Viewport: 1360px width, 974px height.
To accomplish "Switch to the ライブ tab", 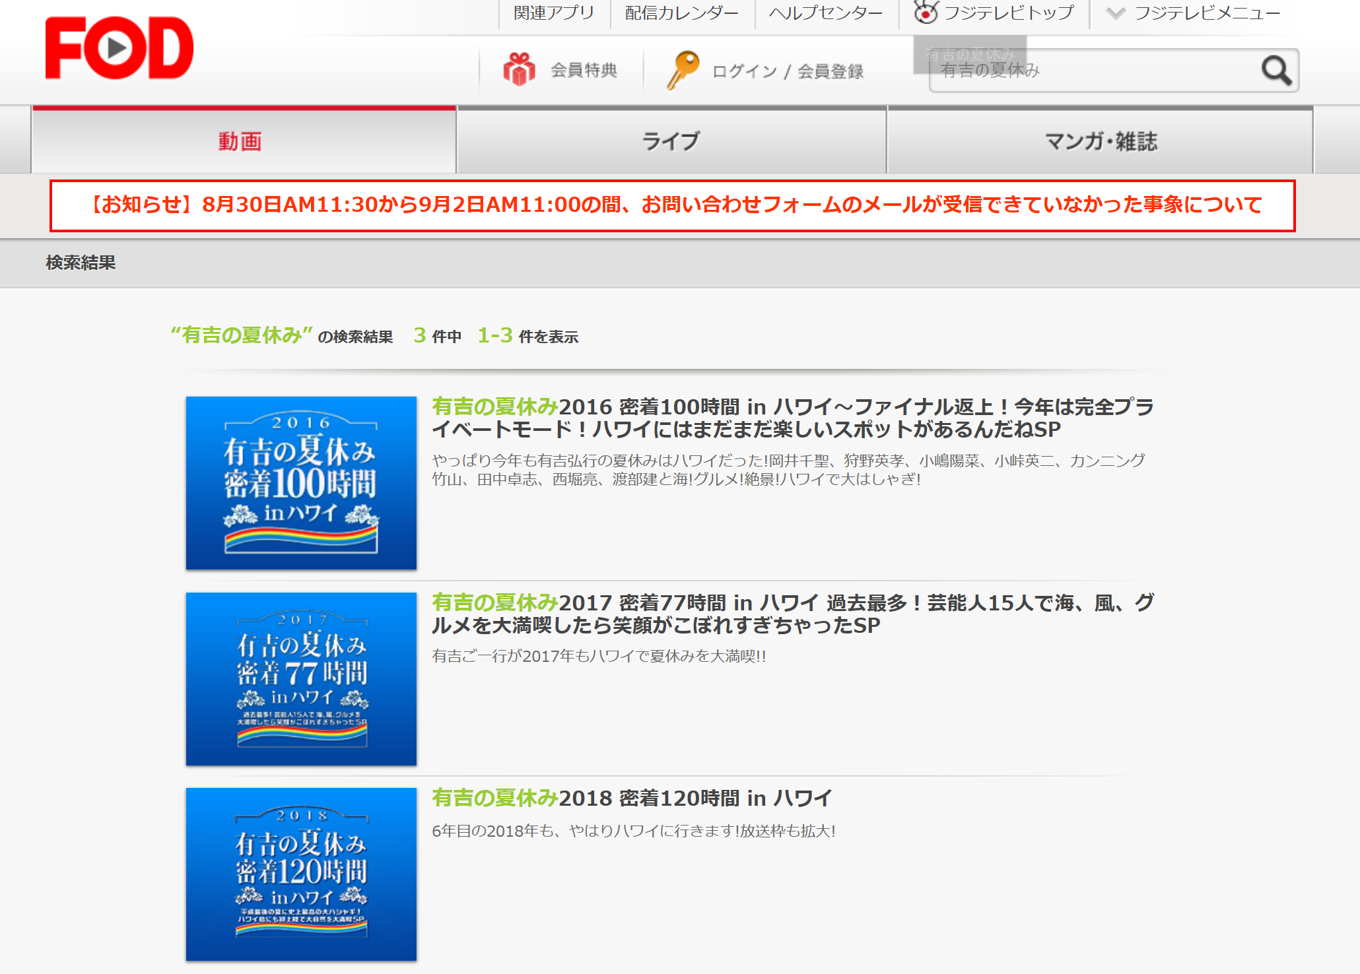I will (671, 140).
